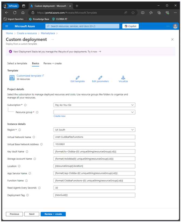Go to the Review + create tab
Image resolution: width=181 pixels, height=222 pixels.
click(52, 64)
